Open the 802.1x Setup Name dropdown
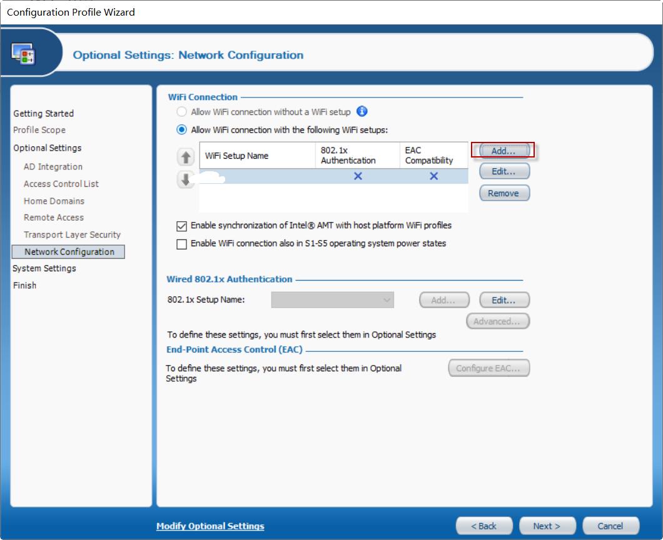 tap(332, 300)
